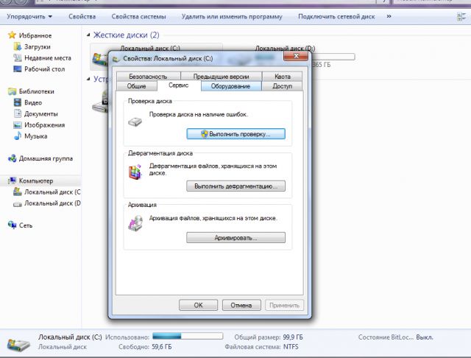The height and width of the screenshot is (358, 471).
Task: Click the Сеть network icon
Action: pos(12,225)
